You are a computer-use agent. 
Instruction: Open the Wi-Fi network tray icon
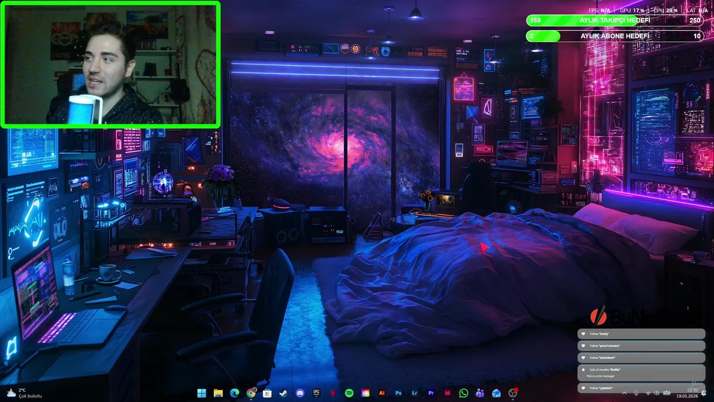[648, 393]
